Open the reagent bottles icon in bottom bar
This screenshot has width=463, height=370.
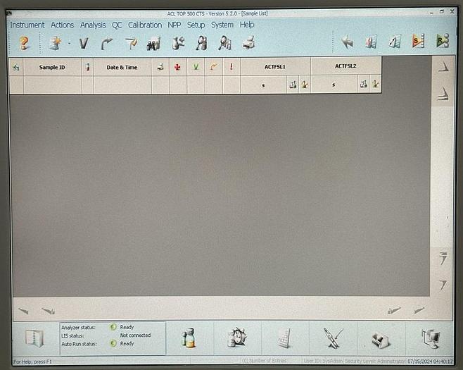click(188, 338)
